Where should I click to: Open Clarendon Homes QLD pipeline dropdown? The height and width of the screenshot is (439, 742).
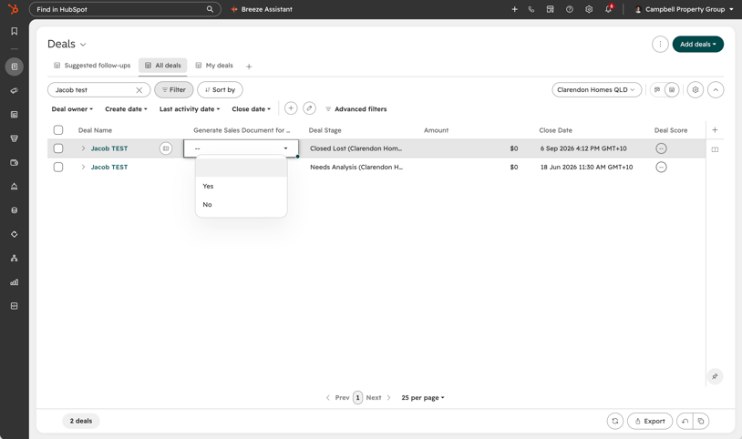tap(596, 90)
